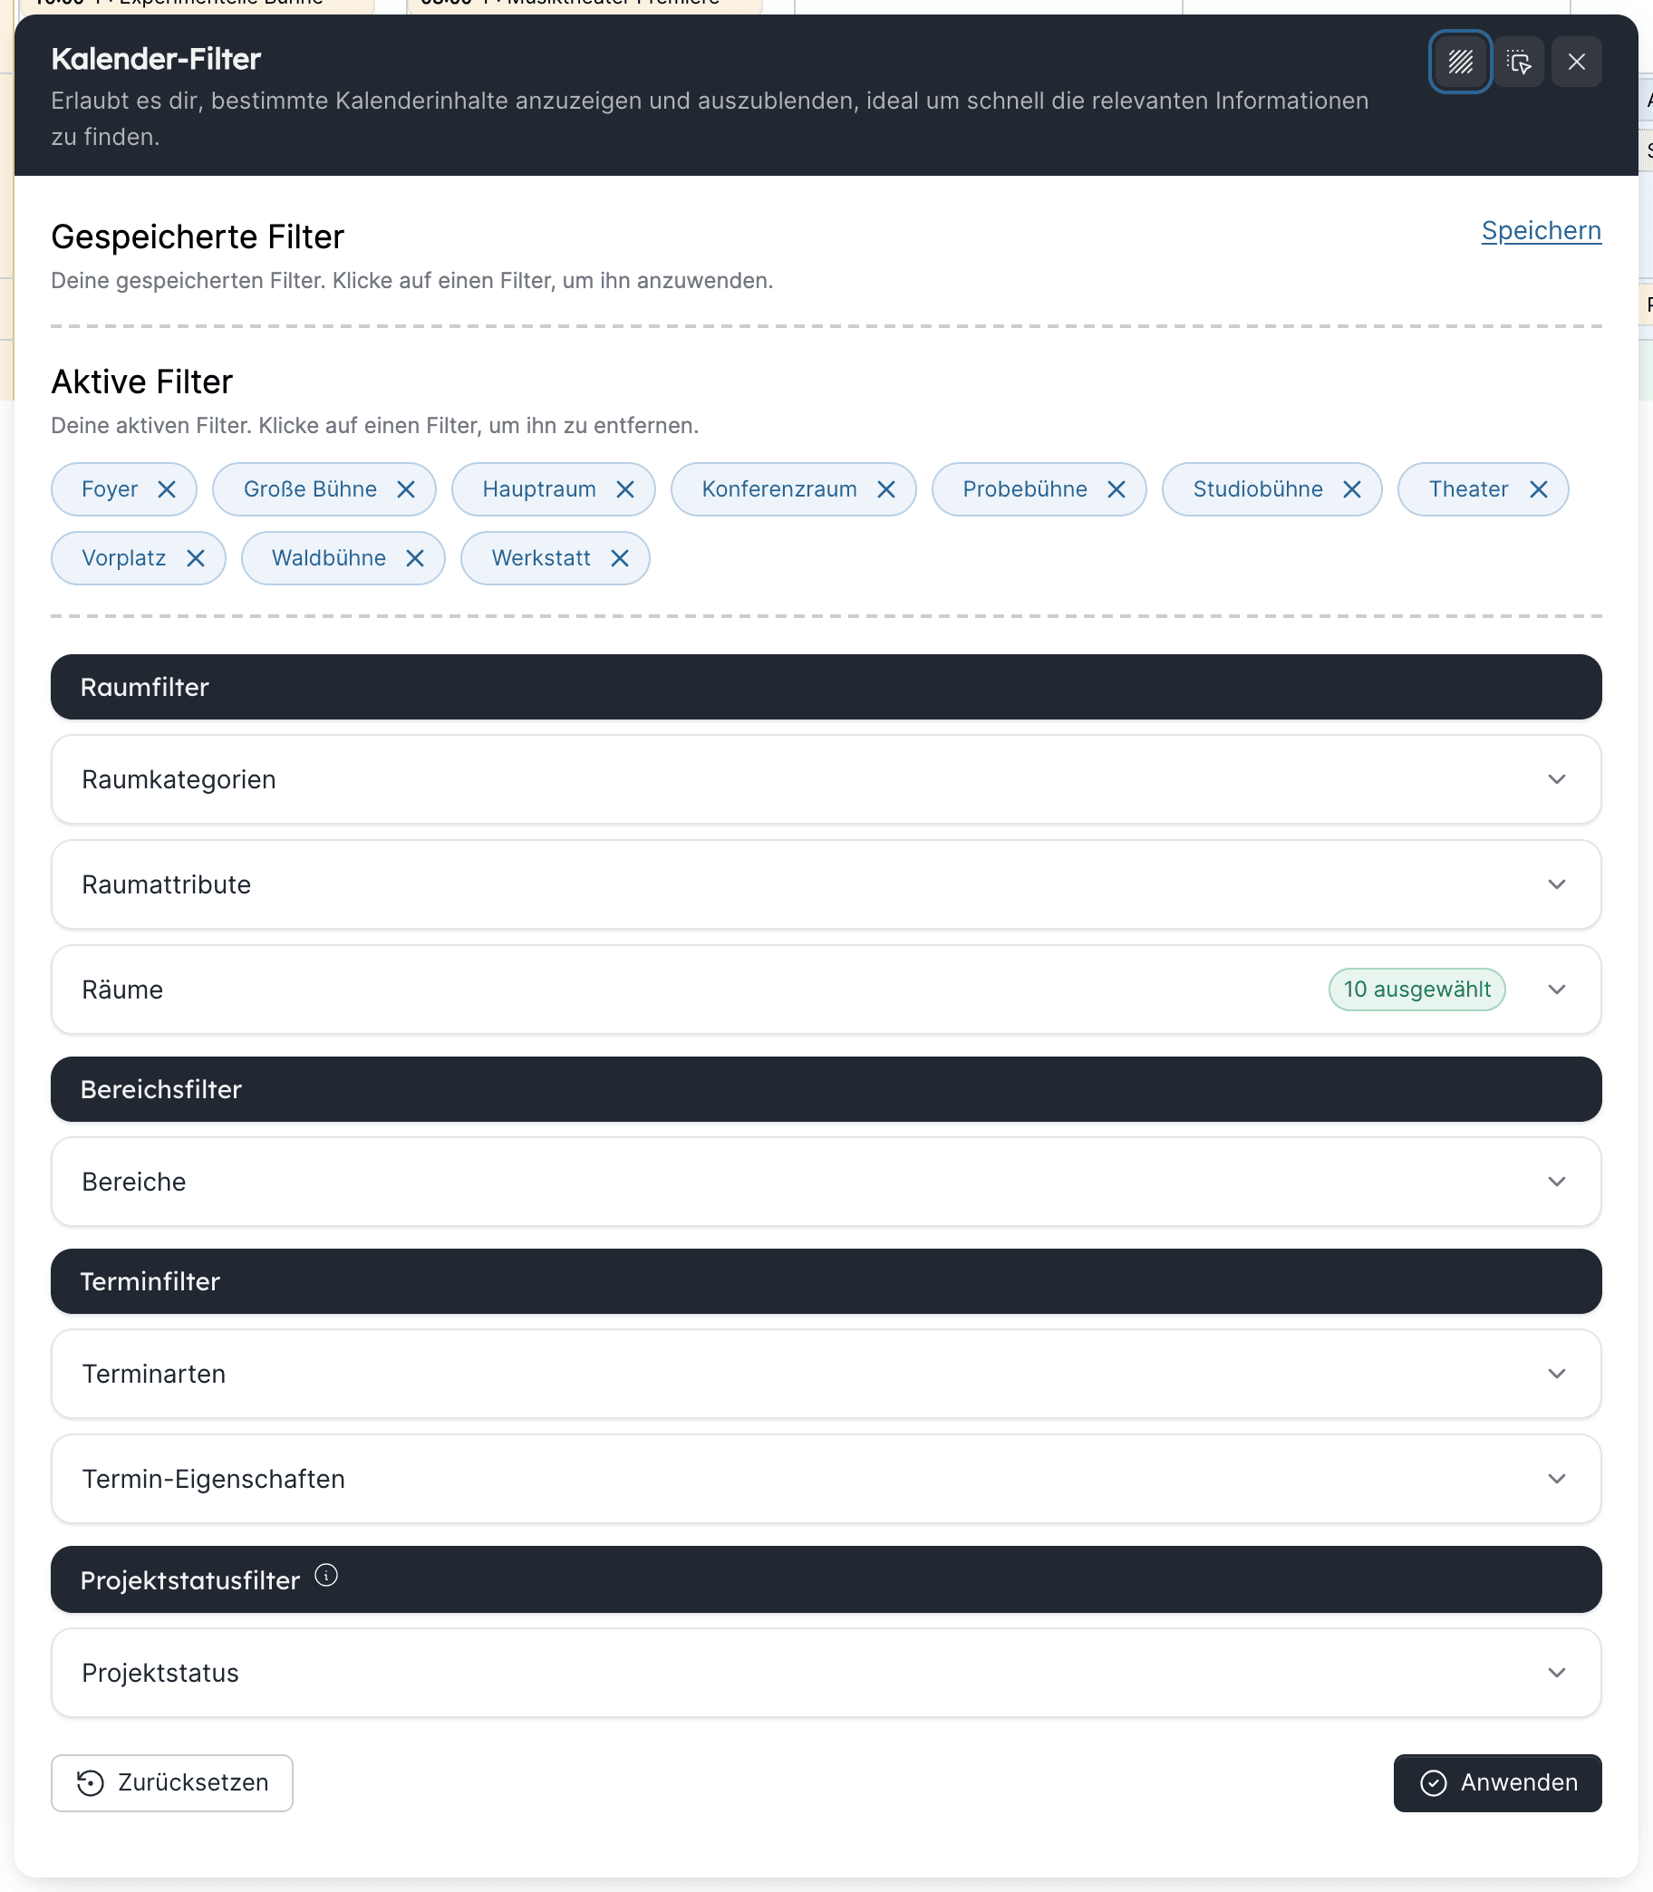The height and width of the screenshot is (1892, 1653).
Task: Remove the Theater filter chip
Action: [x=1539, y=489]
